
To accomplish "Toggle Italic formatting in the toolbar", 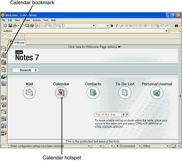I will click(x=116, y=26).
